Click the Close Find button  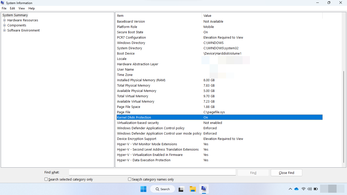(286, 173)
